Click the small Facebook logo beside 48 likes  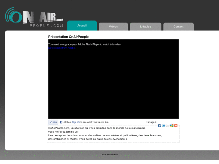click(x=61, y=122)
